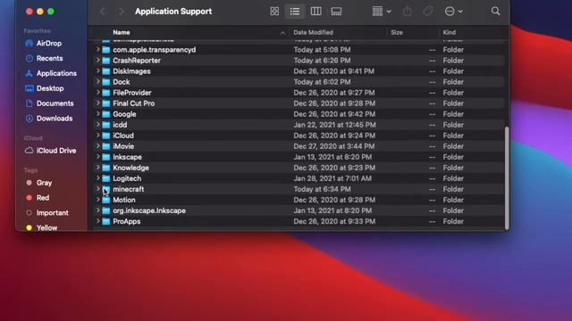The image size is (572, 321).
Task: Expand the Dock folder
Action: [x=97, y=81]
